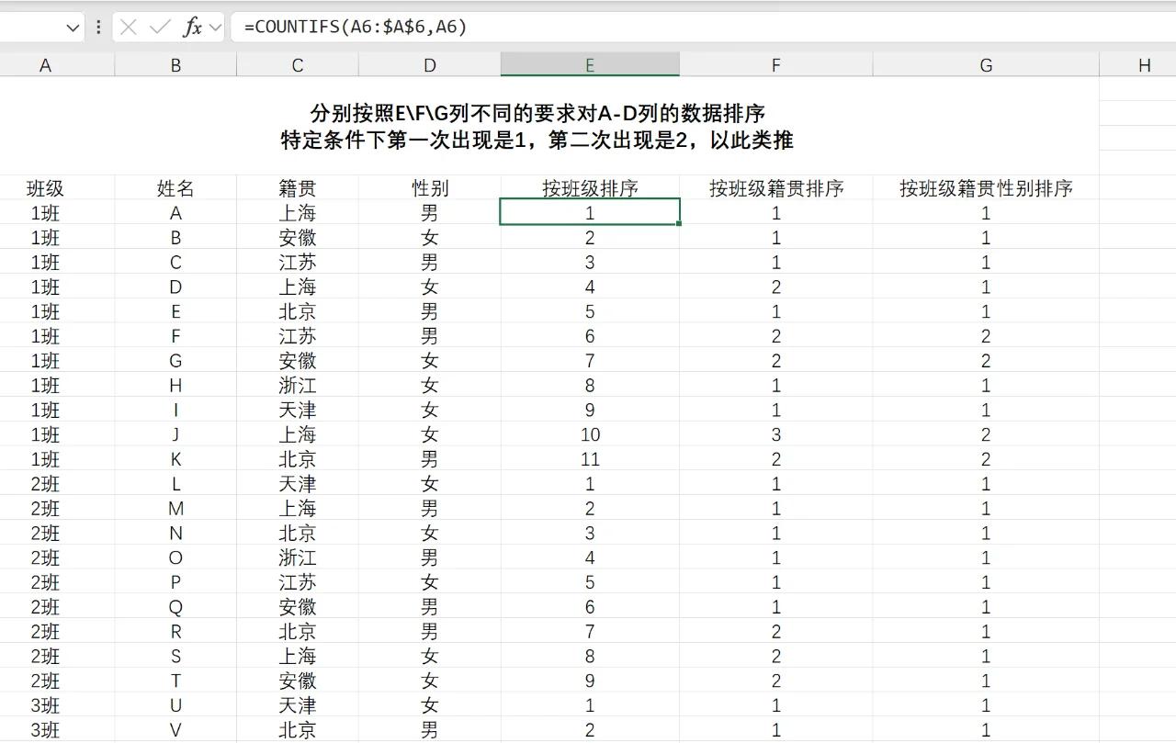This screenshot has height=743, width=1176.
Task: Click the 浙江 cell in student H row
Action: [298, 386]
